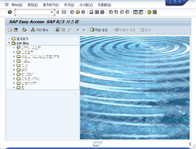Image resolution: width=196 pixels, height=149 pixels.
Task: Open the 편집(E) menu
Action: point(33,5)
